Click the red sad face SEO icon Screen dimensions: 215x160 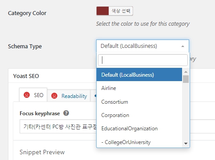[27, 95]
